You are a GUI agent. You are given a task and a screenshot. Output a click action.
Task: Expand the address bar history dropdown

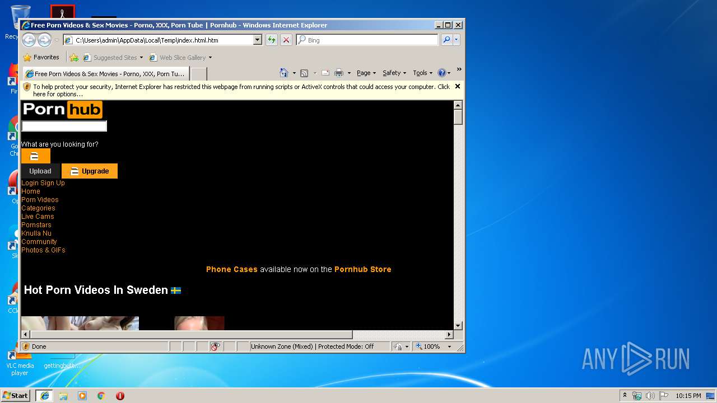[258, 40]
